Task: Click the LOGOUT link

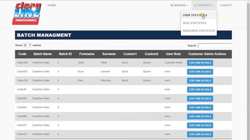Action: [x=226, y=5]
